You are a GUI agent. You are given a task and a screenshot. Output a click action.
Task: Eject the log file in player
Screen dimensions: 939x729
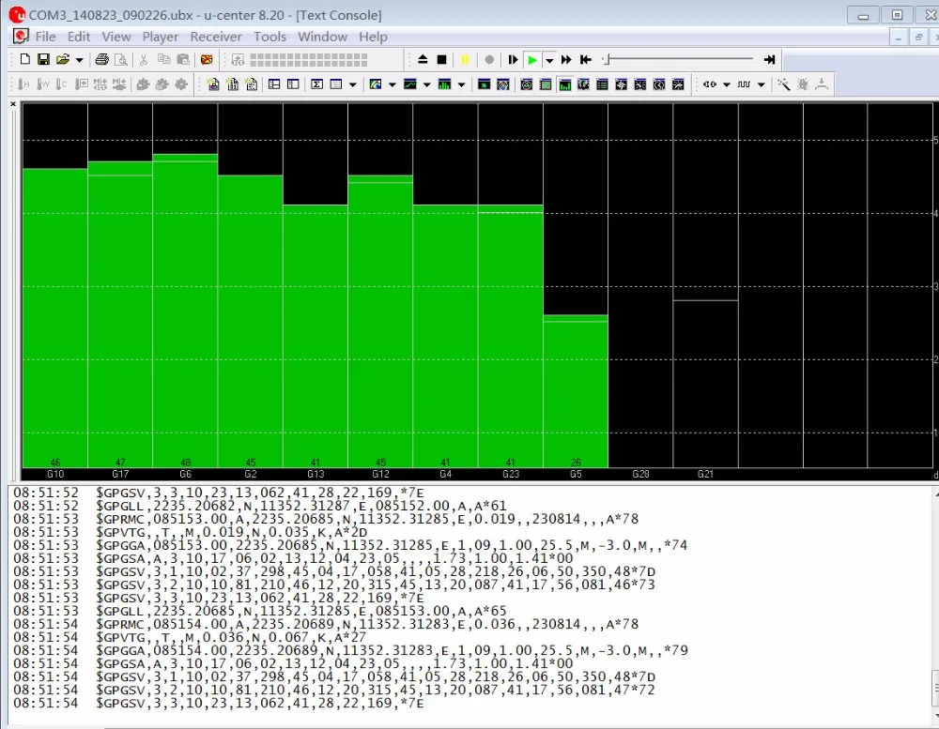point(423,59)
